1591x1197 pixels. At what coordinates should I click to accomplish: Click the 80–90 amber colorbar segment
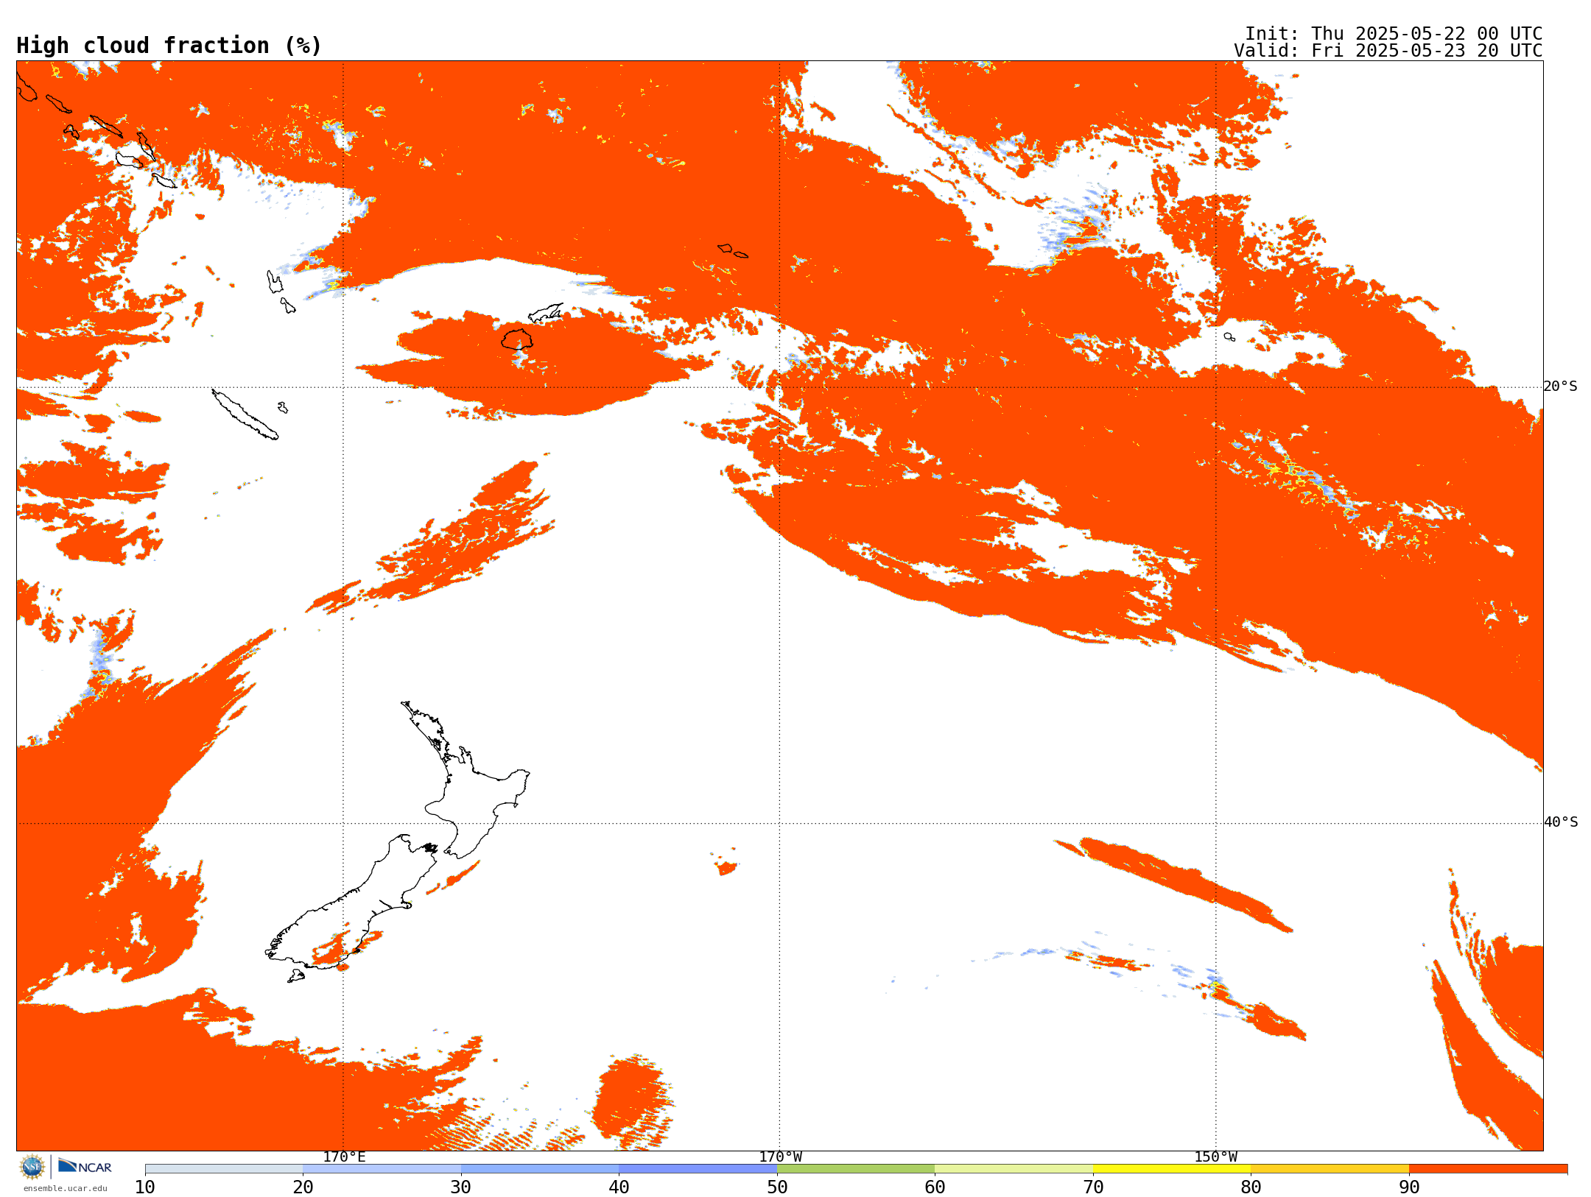tap(1330, 1168)
